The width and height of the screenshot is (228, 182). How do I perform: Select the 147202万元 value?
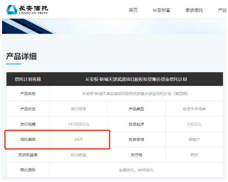[79, 124]
